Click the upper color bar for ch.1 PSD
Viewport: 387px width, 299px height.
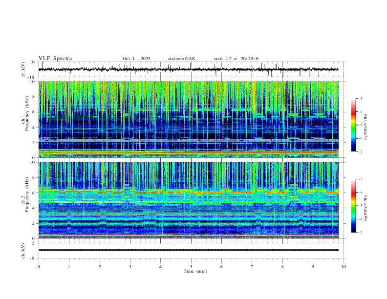pos(353,125)
